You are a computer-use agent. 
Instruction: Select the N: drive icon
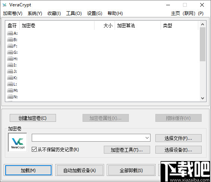click(10, 97)
